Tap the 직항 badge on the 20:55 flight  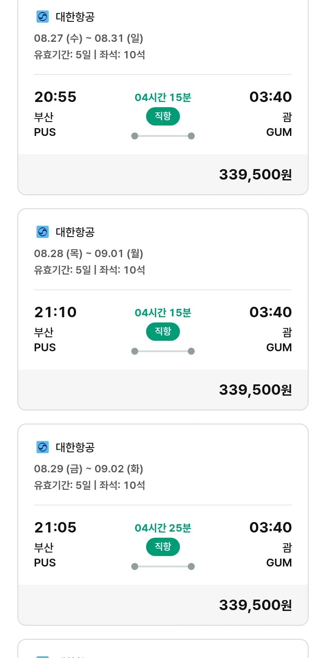[163, 116]
